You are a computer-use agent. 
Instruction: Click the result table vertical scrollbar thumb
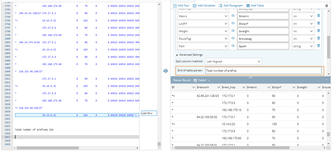tap(328, 134)
